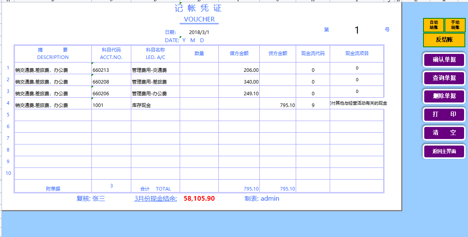Return to main screen via 返回主界面
Image resolution: width=468 pixels, height=237 pixels.
(444, 151)
